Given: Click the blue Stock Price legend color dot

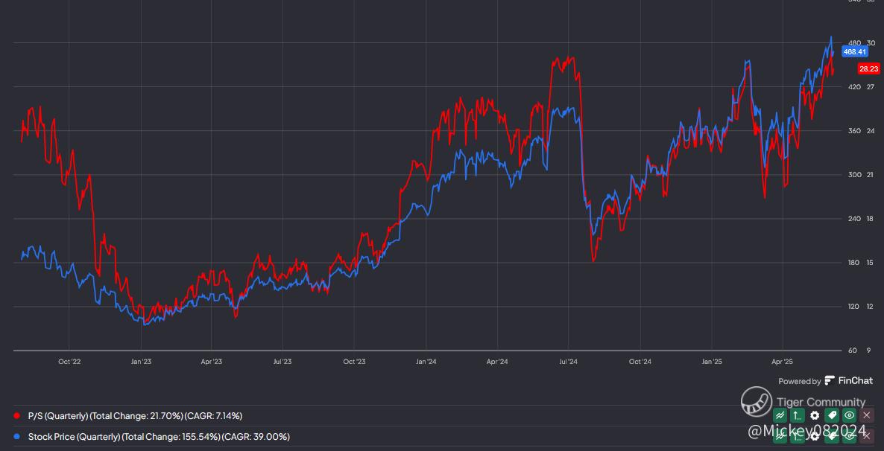Looking at the screenshot, I should click(x=16, y=437).
